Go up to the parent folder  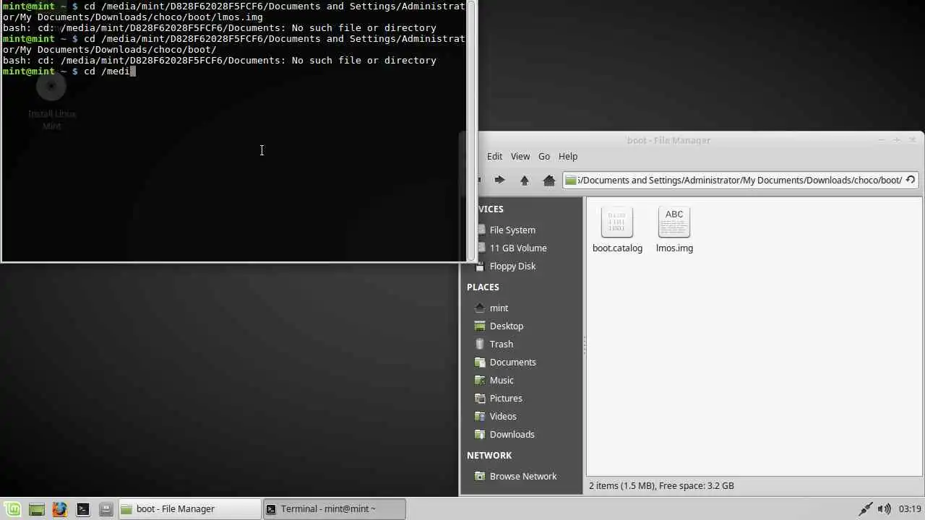(525, 180)
